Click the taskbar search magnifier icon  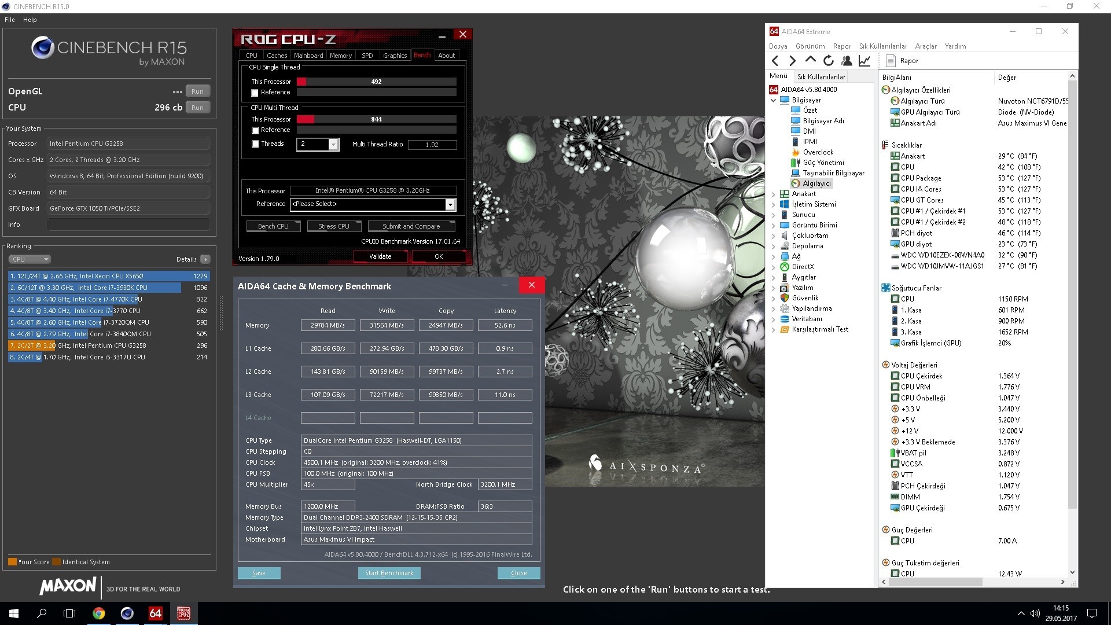click(x=42, y=613)
